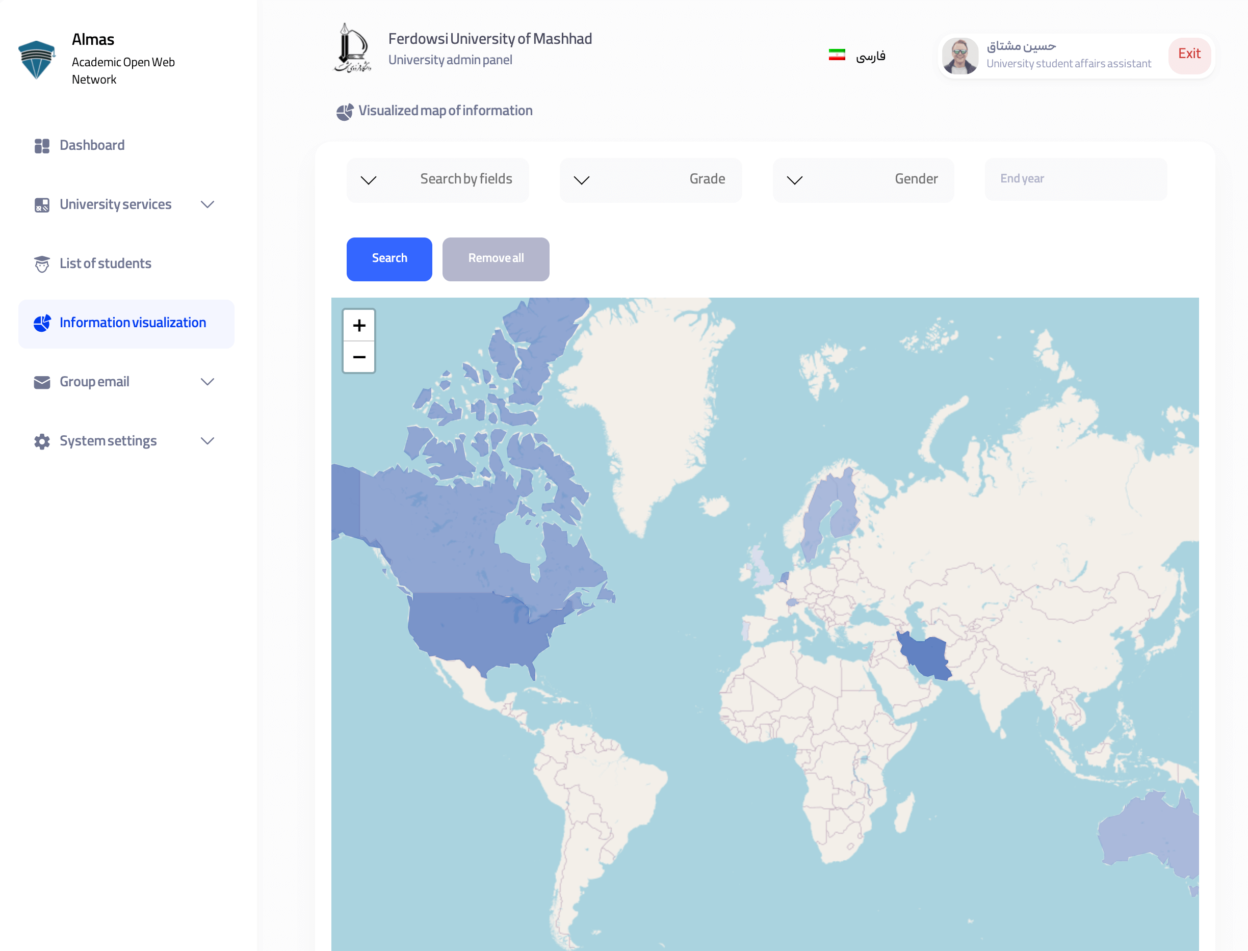Click the user name حسین مشتاق

point(1022,46)
